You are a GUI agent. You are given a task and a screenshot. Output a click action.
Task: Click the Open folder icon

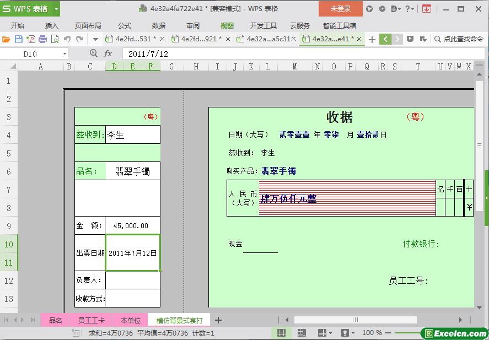[x=6, y=39]
